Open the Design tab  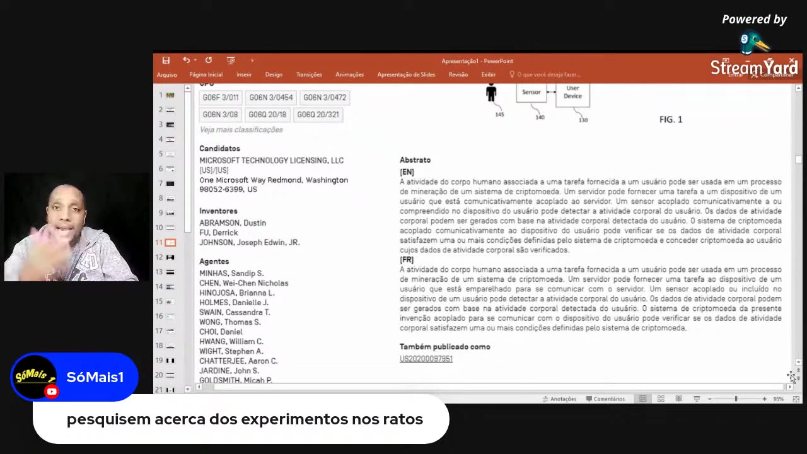click(274, 74)
